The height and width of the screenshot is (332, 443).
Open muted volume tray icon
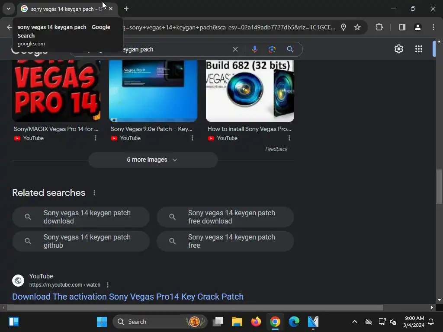pos(393,322)
